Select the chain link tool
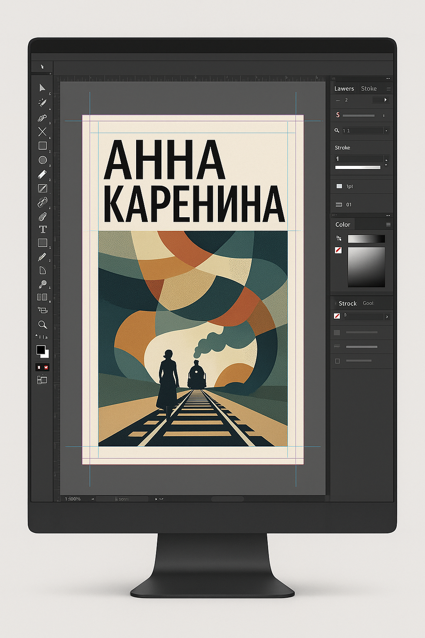This screenshot has height=638, width=425. click(x=42, y=202)
